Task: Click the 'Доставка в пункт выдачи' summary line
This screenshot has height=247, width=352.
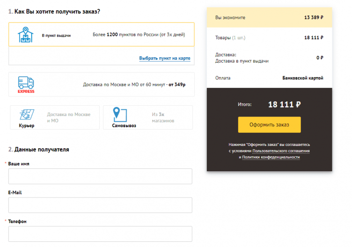Action: pyautogui.click(x=242, y=61)
